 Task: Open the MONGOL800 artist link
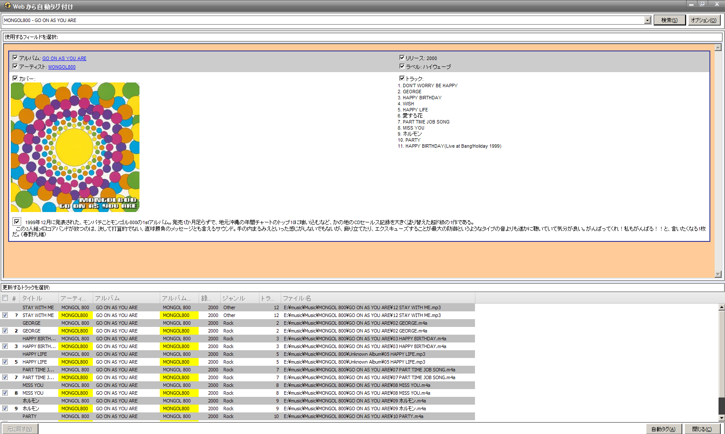[62, 67]
